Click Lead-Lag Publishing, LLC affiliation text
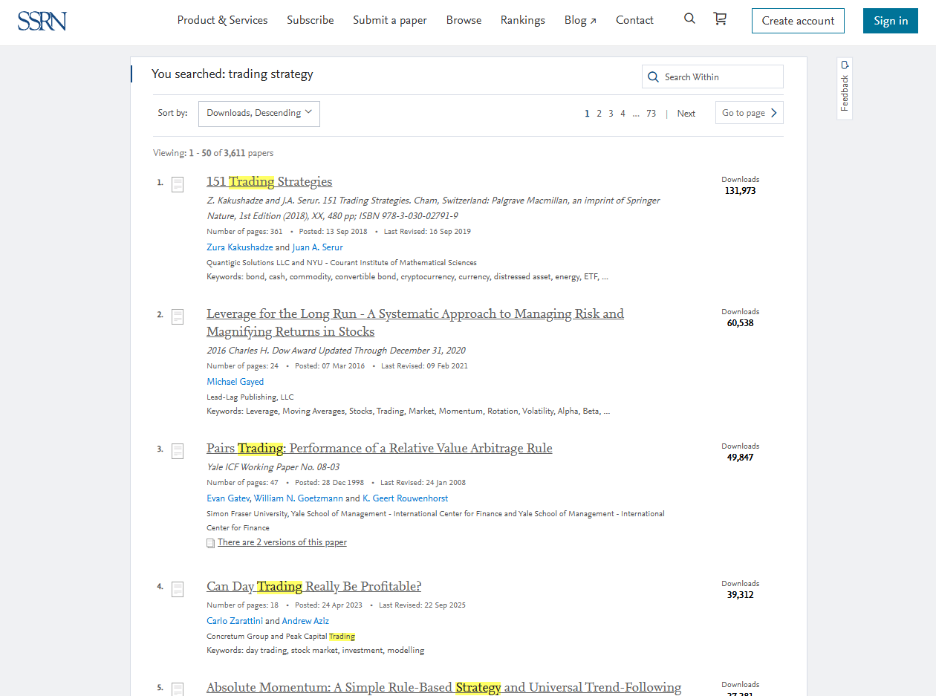This screenshot has height=696, width=936. click(x=250, y=397)
